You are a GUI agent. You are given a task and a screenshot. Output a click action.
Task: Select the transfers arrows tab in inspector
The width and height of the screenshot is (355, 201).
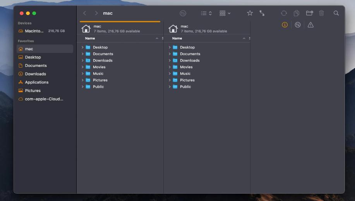(297, 25)
